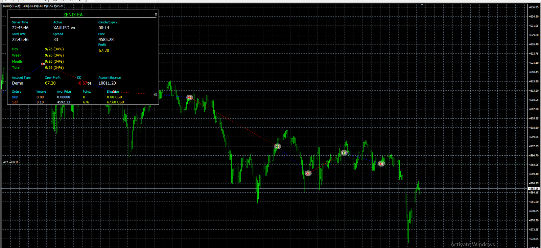This screenshot has width=541, height=248.
Task: Click the current price tag 4585.28 on scale
Action: (534, 189)
